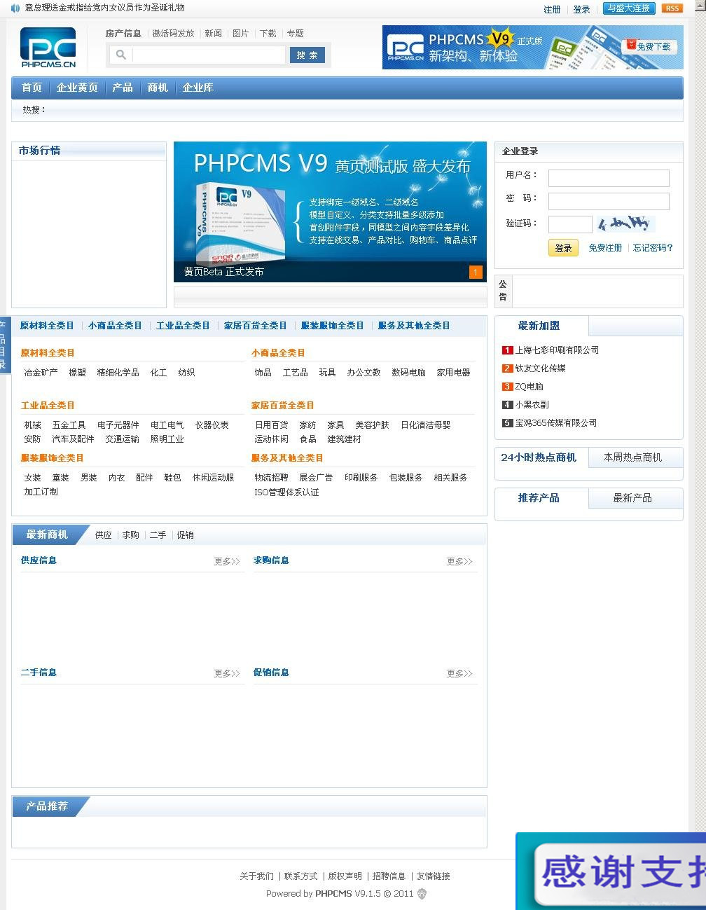Open 企业库 in the navigation bar
The height and width of the screenshot is (910, 706).
click(x=198, y=88)
